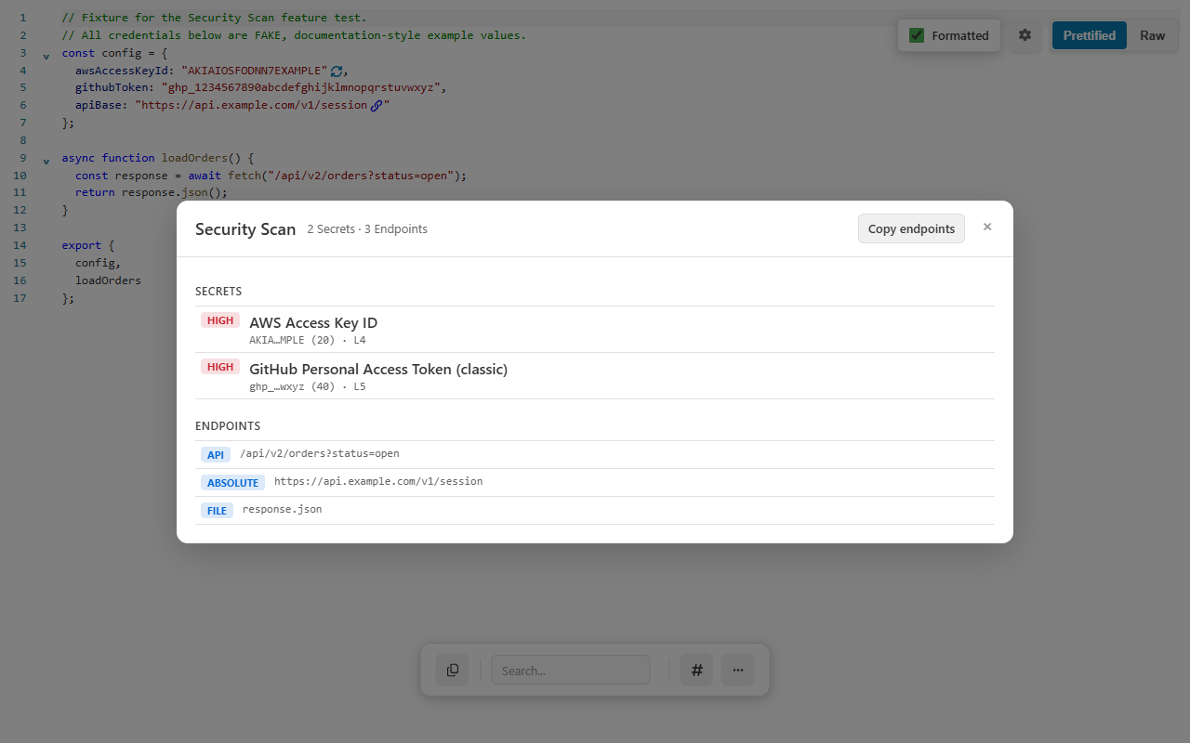The width and height of the screenshot is (1190, 743).
Task: Click the https://api.example.com/v1/session endpoint row
Action: pos(595,483)
